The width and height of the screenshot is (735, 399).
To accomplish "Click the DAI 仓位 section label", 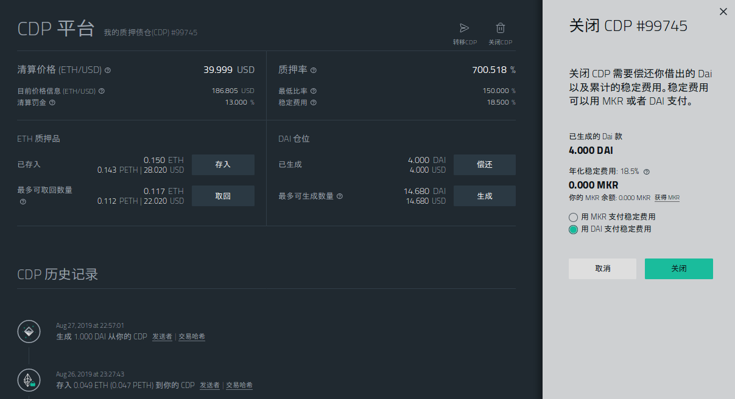I will coord(294,139).
